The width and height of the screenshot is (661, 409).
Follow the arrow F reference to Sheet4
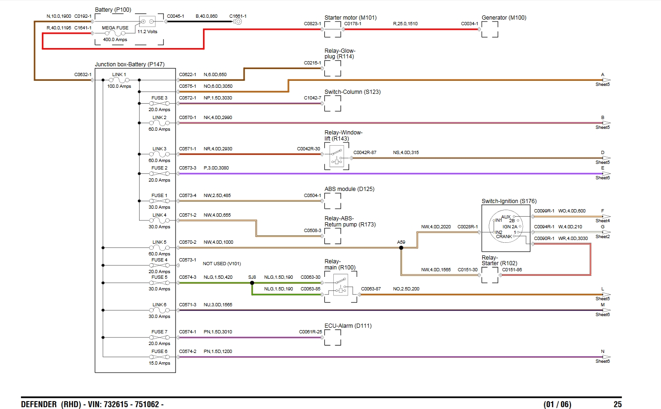tap(605, 216)
